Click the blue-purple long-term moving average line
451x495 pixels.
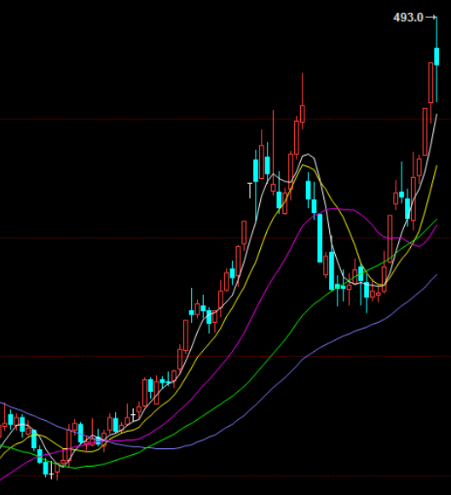click(284, 377)
